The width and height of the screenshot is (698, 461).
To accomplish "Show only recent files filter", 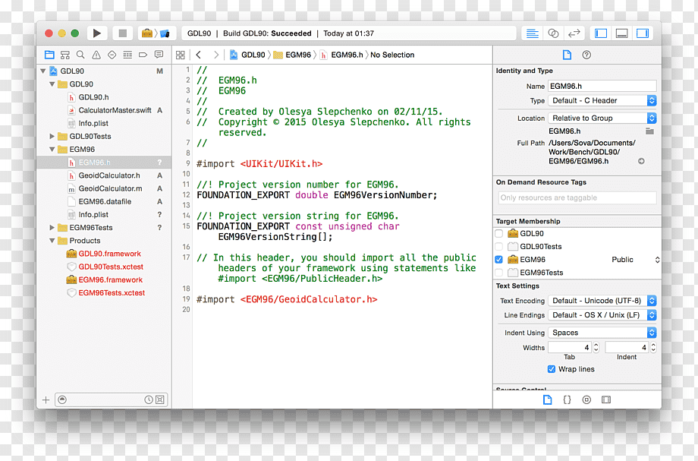I will (148, 400).
